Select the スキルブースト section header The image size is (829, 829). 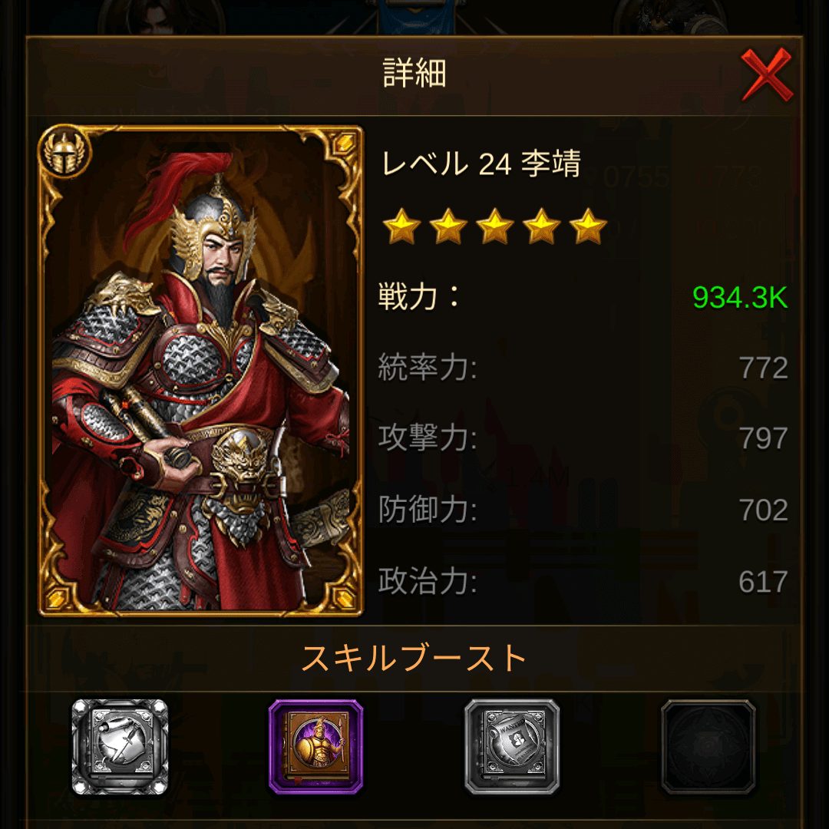414,659
